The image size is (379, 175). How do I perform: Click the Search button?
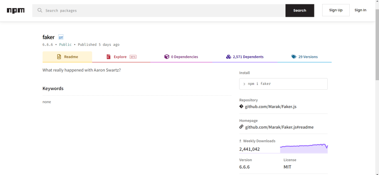click(x=300, y=10)
